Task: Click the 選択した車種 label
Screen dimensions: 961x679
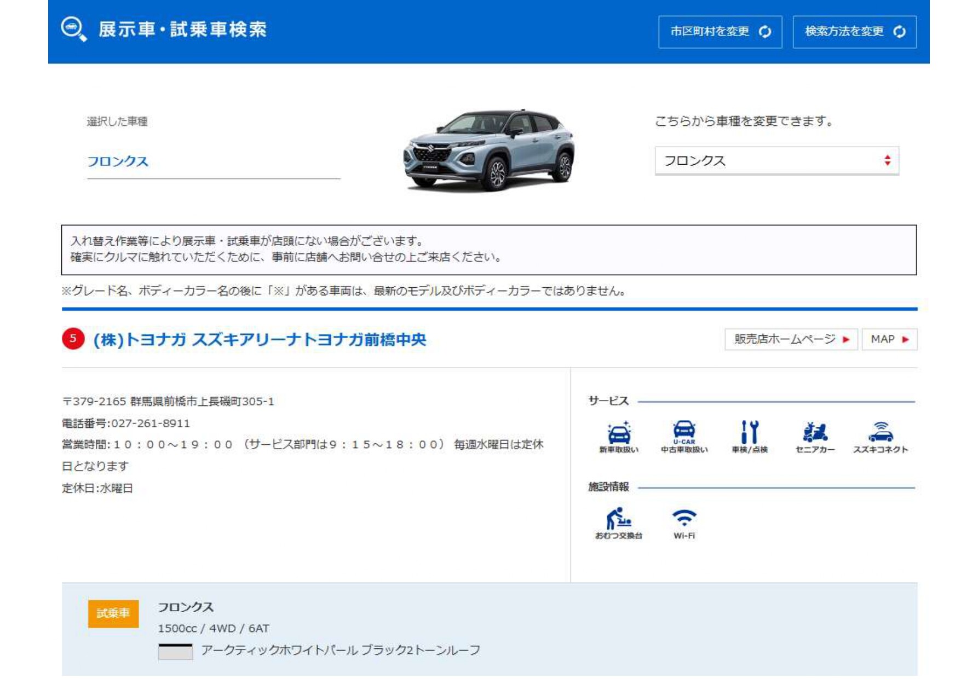Action: pos(117,121)
